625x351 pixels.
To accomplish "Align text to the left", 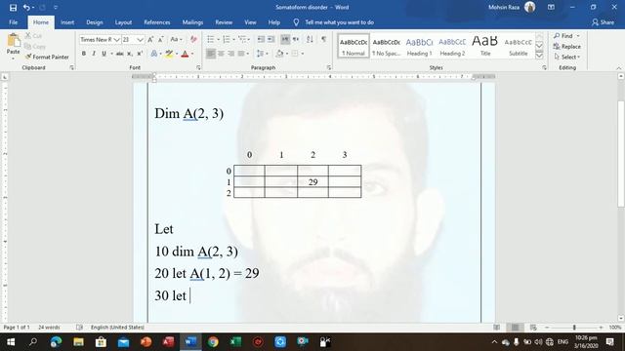I will tap(211, 54).
